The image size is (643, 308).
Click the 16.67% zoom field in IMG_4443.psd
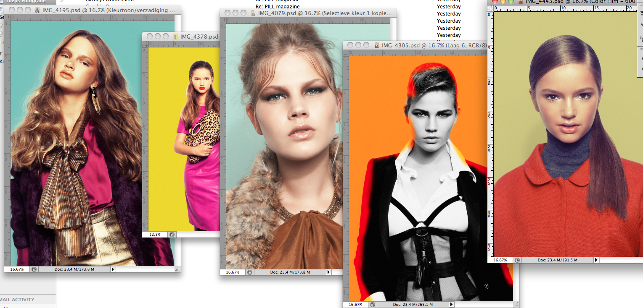[x=500, y=260]
